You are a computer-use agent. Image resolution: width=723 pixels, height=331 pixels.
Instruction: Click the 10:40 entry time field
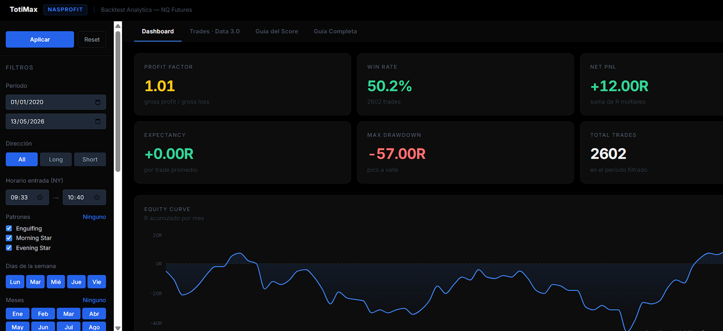tap(84, 197)
